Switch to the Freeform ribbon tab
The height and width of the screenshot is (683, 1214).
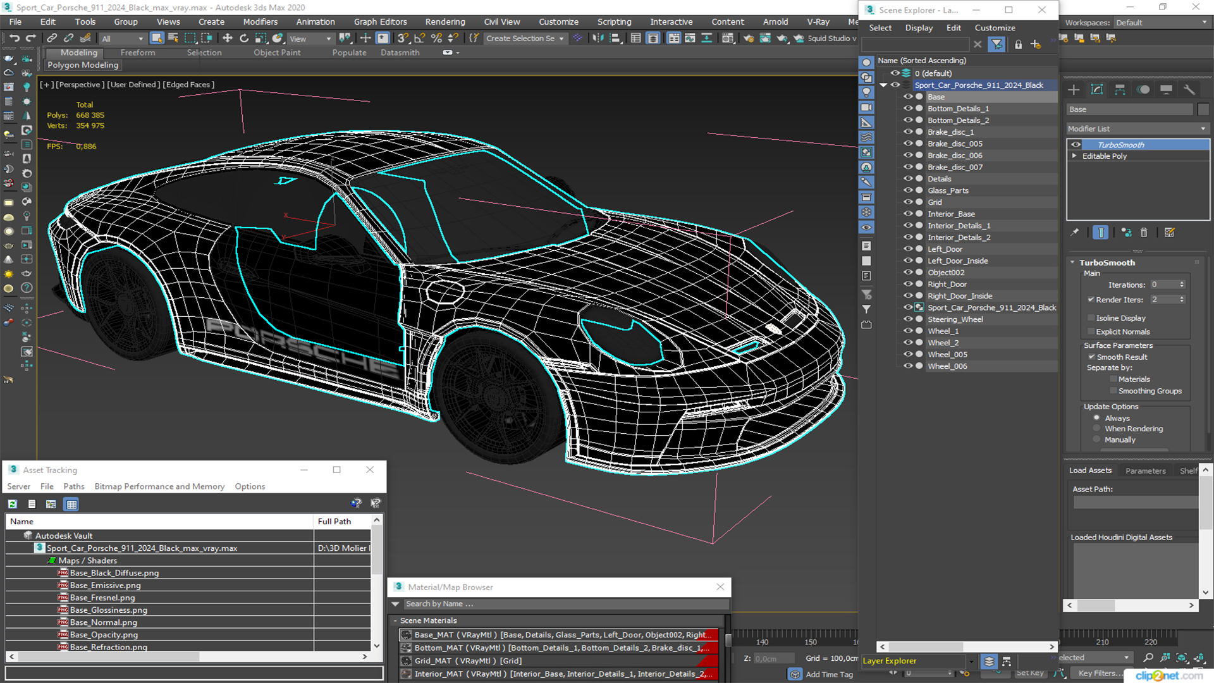coord(137,52)
